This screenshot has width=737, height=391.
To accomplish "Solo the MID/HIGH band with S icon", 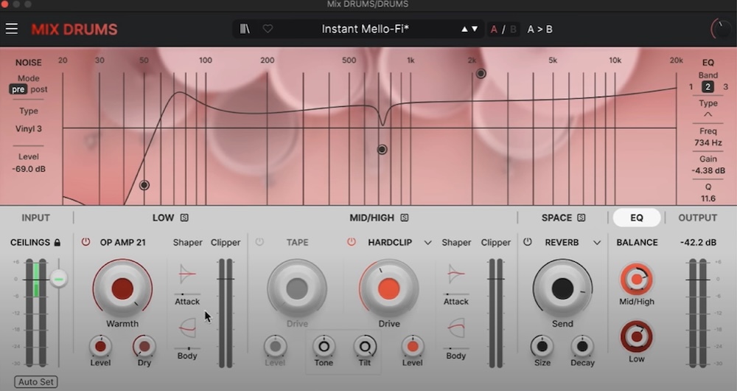I will 404,218.
